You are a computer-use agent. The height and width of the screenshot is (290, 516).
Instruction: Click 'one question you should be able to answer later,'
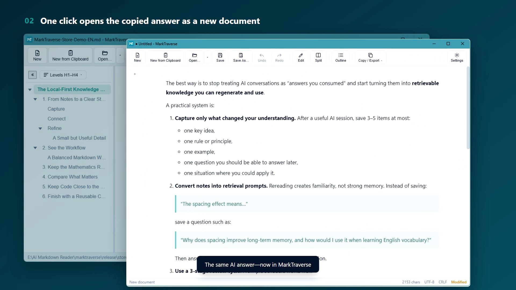click(241, 162)
